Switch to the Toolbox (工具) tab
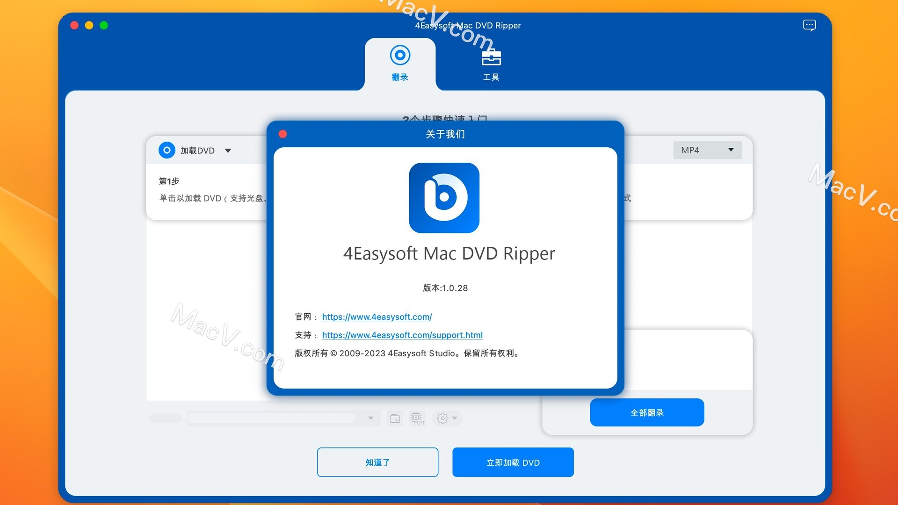This screenshot has height=505, width=898. pos(491,65)
